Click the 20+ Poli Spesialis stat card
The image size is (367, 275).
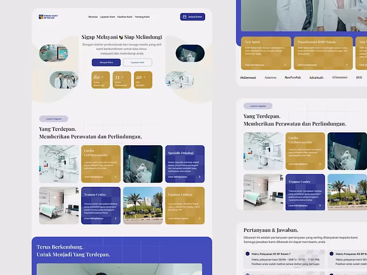[143, 80]
